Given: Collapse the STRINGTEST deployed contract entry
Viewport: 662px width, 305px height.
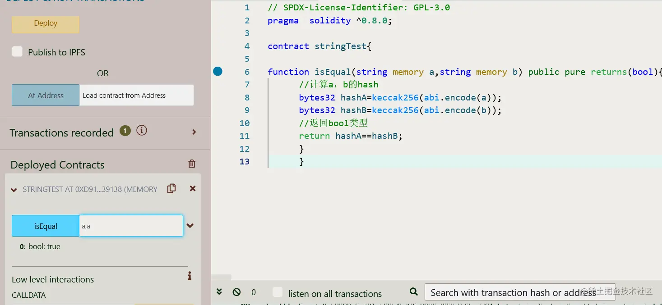Looking at the screenshot, I should [x=14, y=190].
